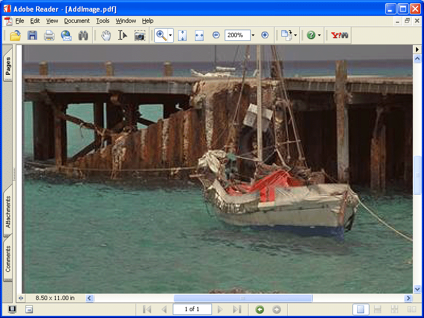Click the Open file folder icon
This screenshot has height=318, width=424.
[x=15, y=36]
